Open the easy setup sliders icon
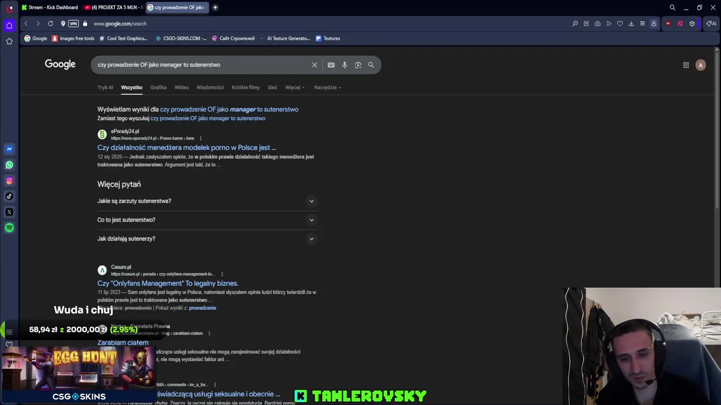The image size is (721, 405). pos(643,24)
